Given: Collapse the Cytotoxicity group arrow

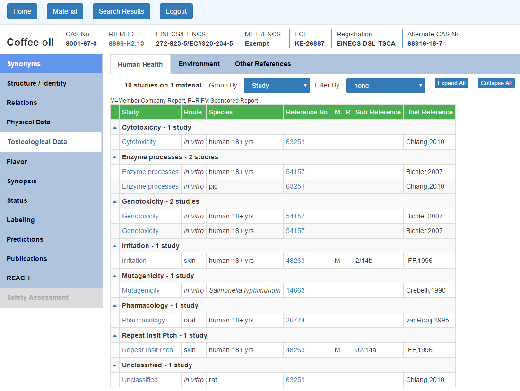Looking at the screenshot, I should [115, 127].
